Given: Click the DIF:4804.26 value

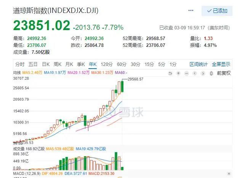Looking at the screenshot, I should tap(52, 173).
